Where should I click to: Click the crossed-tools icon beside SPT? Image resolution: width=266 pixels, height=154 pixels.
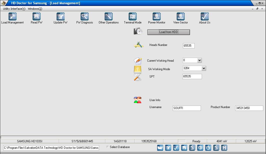(137, 77)
